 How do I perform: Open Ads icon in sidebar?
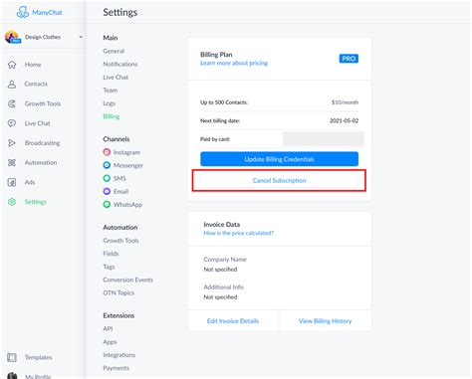[x=12, y=182]
